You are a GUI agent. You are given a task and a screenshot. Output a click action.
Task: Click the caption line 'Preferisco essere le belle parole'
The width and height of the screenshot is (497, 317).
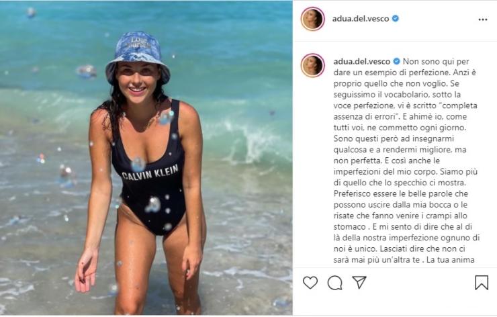[401, 193]
